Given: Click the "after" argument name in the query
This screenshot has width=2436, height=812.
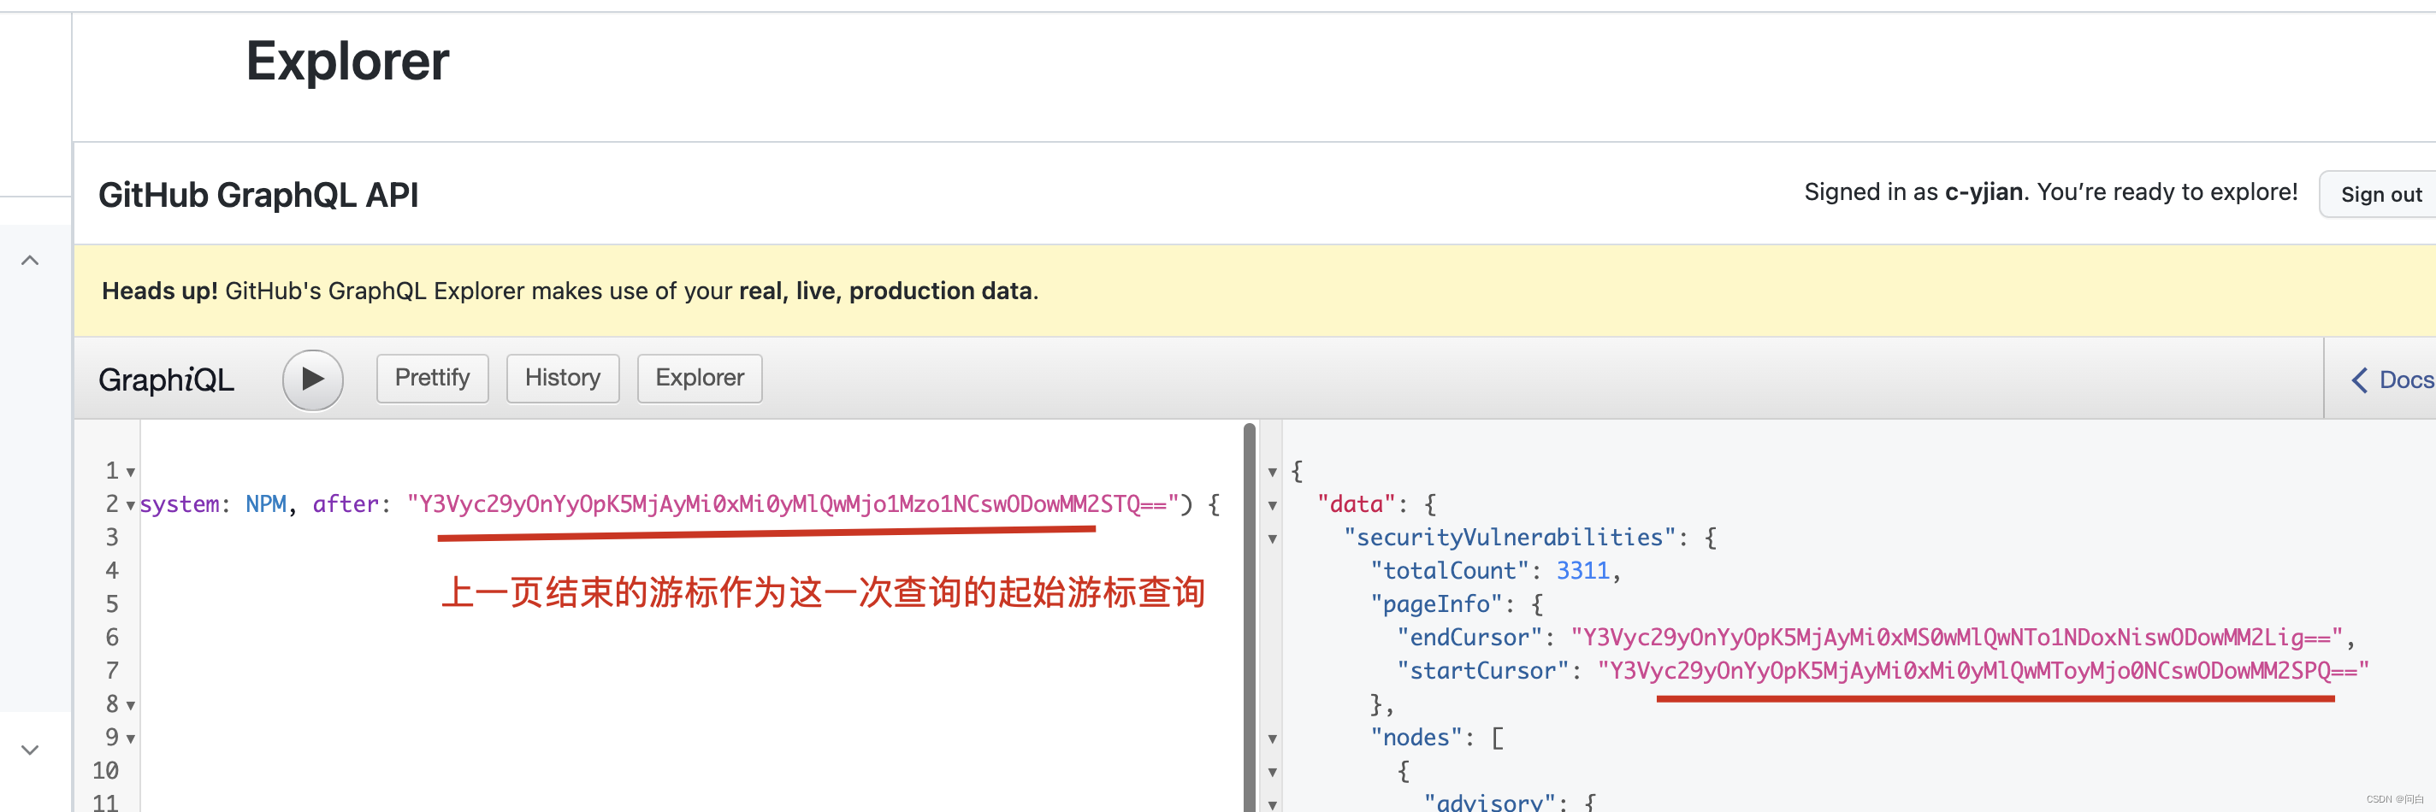Looking at the screenshot, I should pyautogui.click(x=346, y=503).
